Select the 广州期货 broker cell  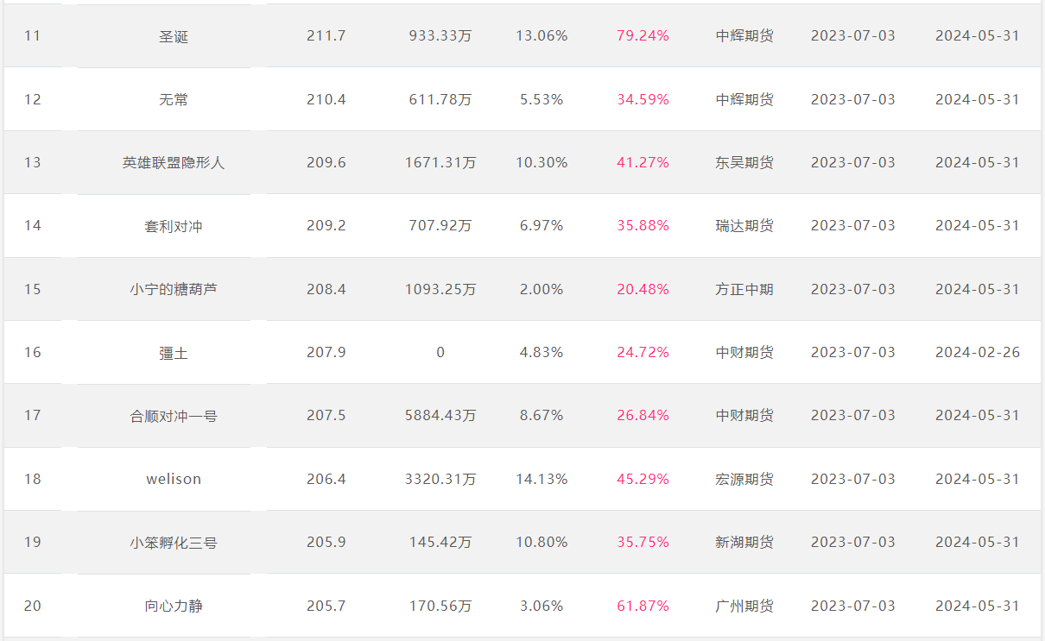pyautogui.click(x=744, y=606)
